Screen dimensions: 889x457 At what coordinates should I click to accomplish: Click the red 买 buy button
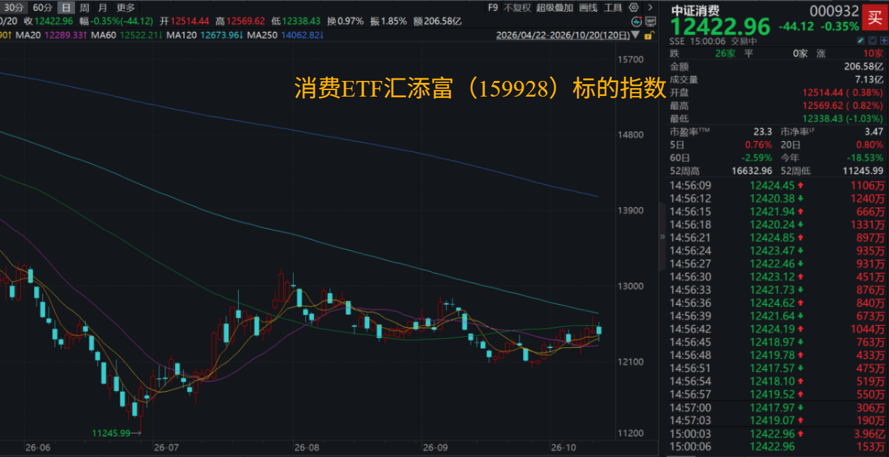coord(875,18)
